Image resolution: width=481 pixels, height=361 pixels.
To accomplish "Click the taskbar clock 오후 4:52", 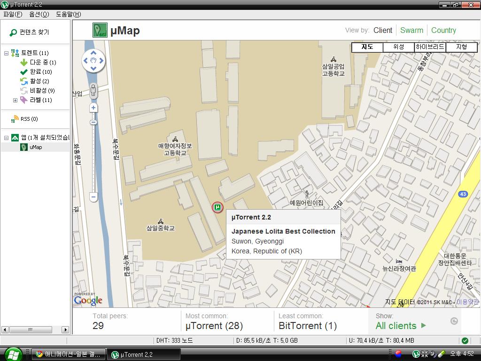I will (x=462, y=354).
